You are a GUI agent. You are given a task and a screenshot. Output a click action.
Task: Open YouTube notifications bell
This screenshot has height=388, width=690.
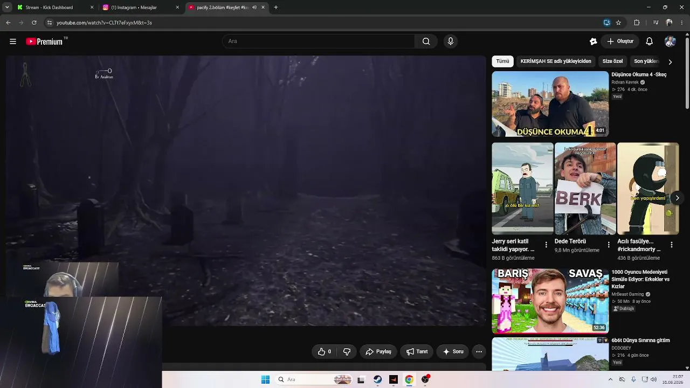pos(650,41)
